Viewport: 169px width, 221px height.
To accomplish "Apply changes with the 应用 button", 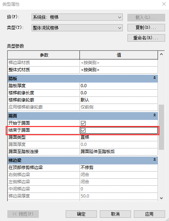I will point(149,214).
